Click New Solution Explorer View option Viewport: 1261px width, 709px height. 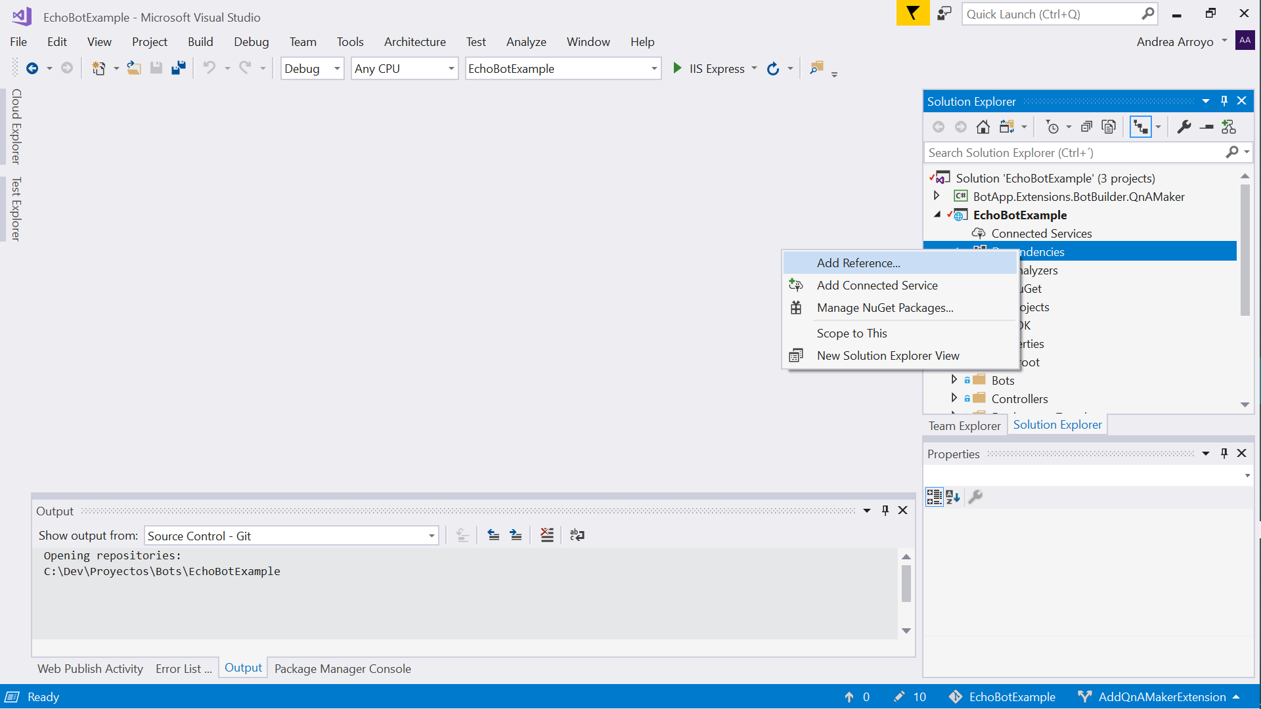coord(888,355)
